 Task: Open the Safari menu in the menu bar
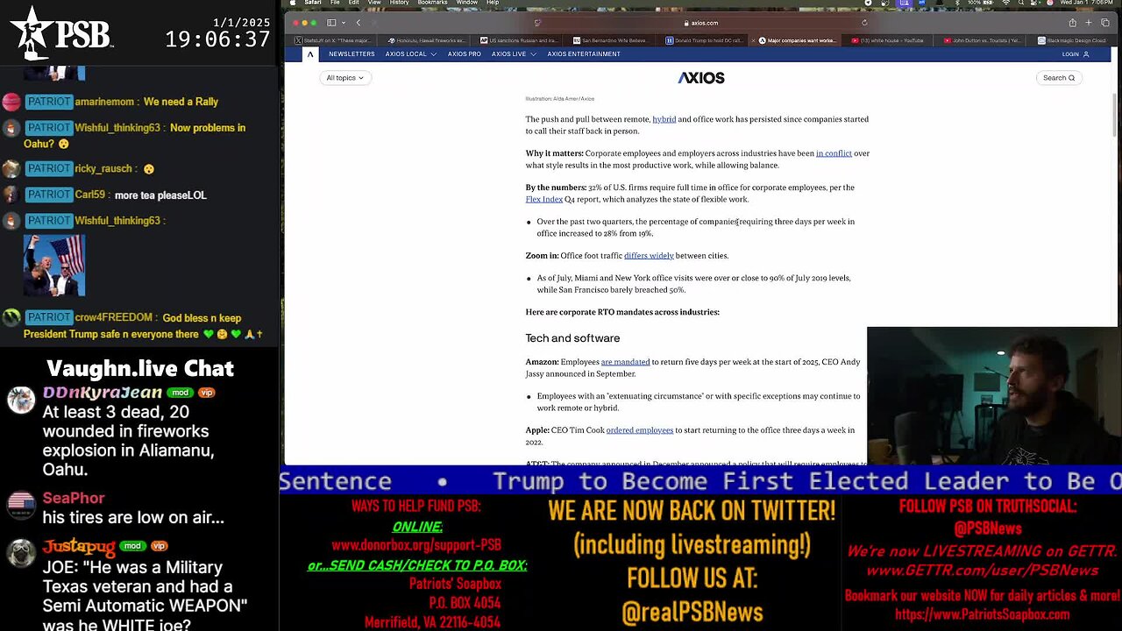[x=313, y=3]
